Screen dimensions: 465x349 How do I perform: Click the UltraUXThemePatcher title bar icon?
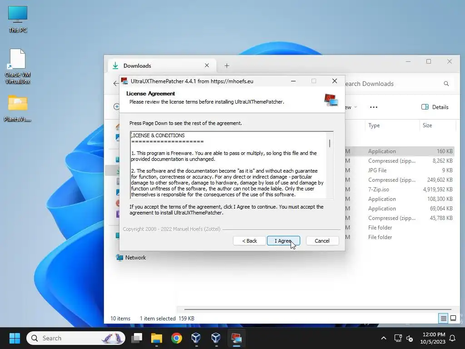pyautogui.click(x=124, y=81)
